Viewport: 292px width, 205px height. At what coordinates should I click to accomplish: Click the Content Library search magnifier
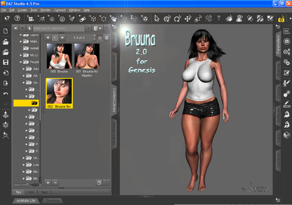tap(107, 28)
